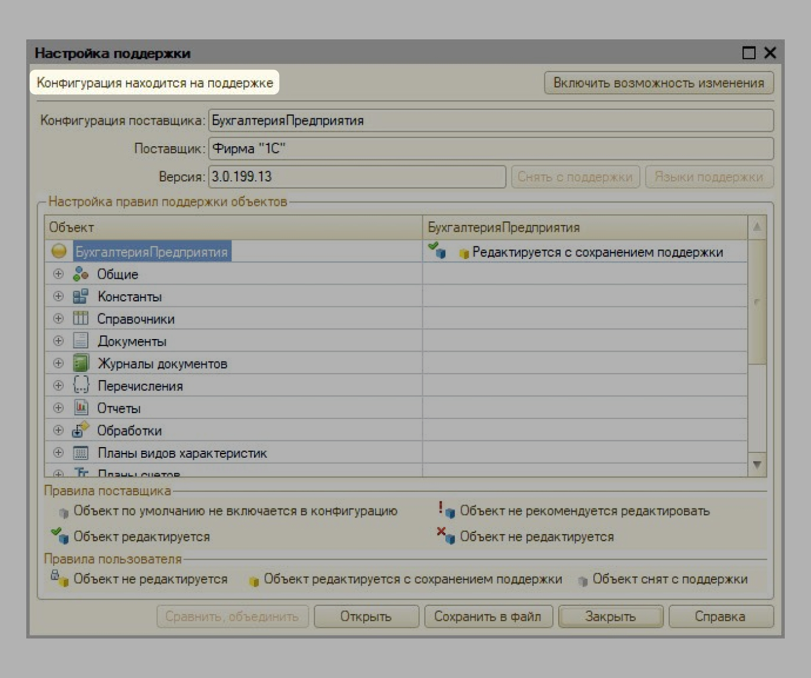Click the Перечисления braces icon
Viewport: 811px width, 678px height.
[81, 386]
